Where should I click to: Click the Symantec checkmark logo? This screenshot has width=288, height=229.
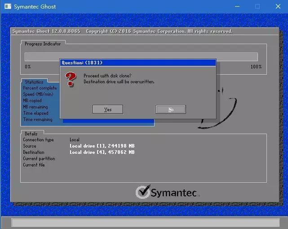143,192
